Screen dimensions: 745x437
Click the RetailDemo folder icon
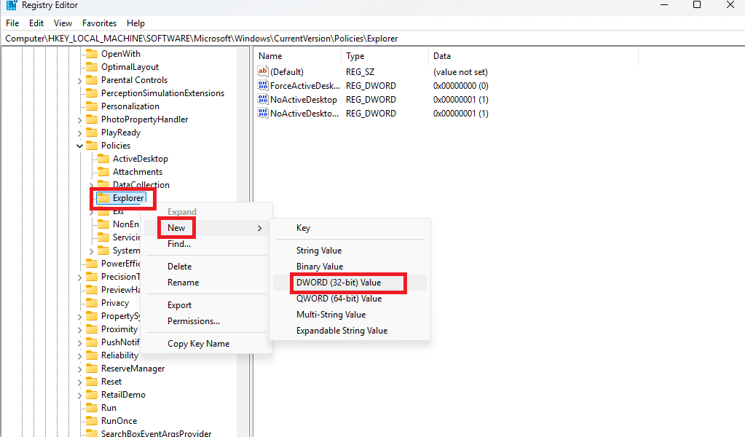pos(92,395)
